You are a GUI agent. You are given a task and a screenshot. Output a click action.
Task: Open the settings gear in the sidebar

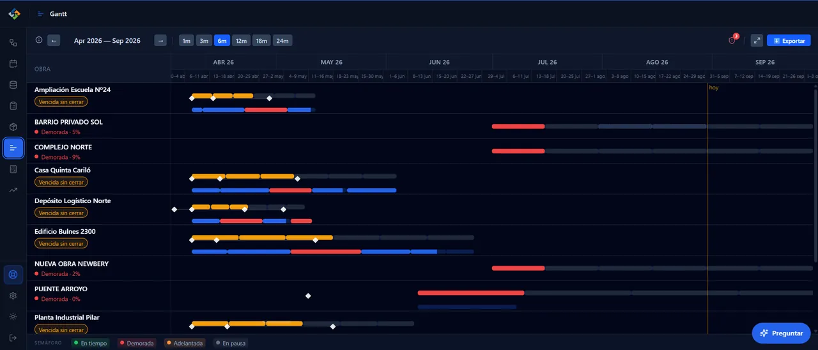tap(13, 296)
